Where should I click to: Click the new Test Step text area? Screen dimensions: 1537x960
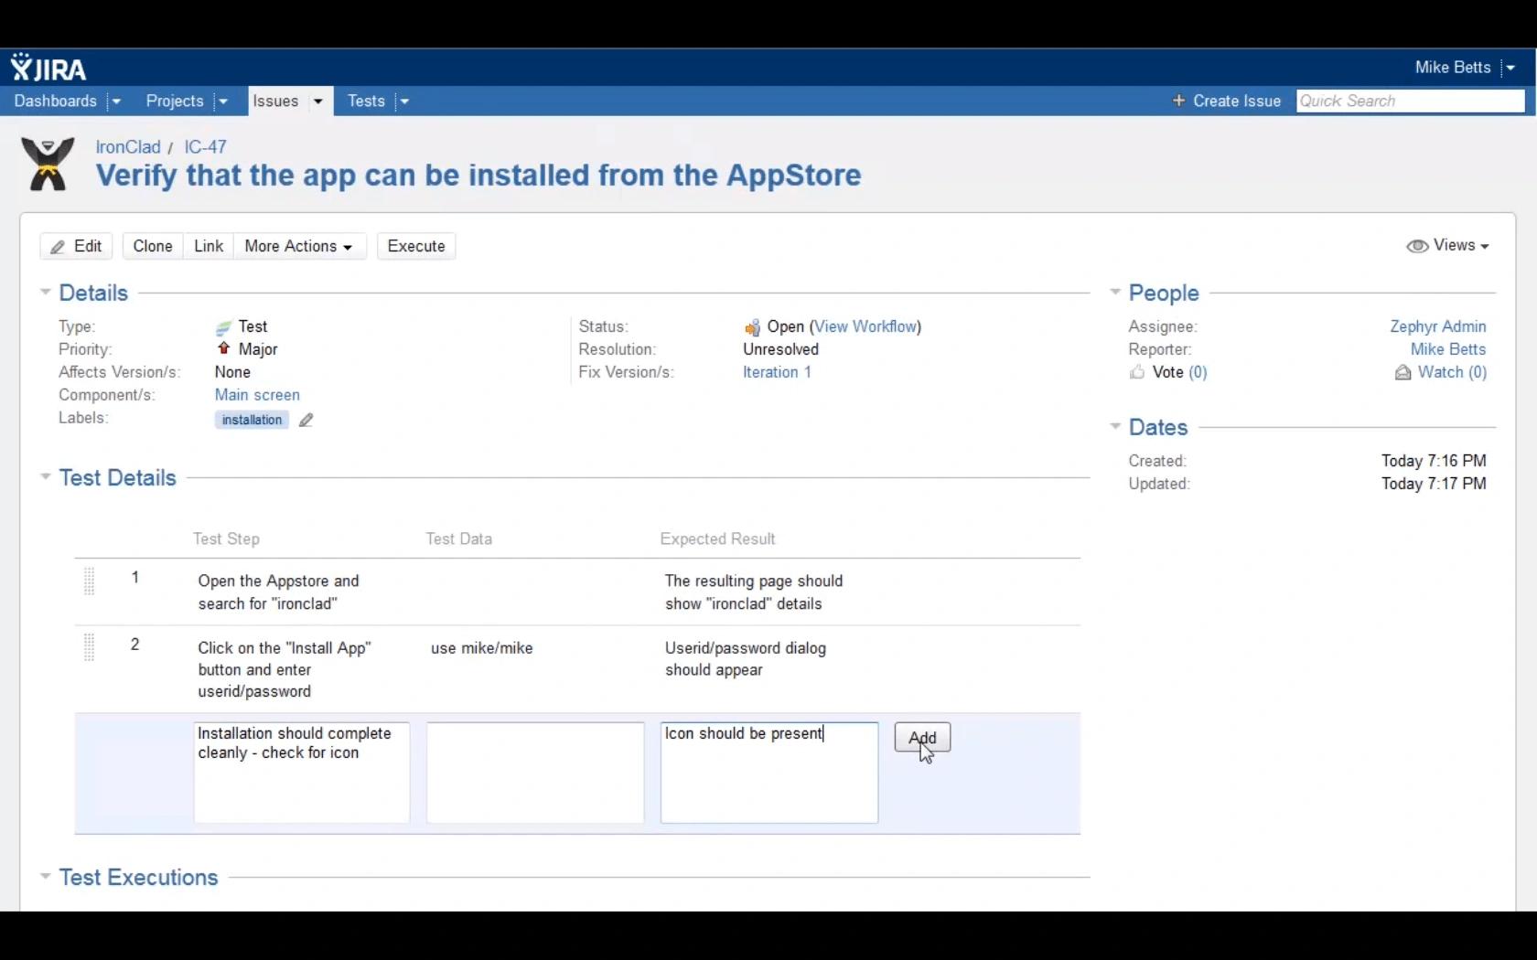tap(302, 773)
